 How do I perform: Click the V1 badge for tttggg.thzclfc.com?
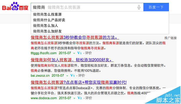click(79, 53)
